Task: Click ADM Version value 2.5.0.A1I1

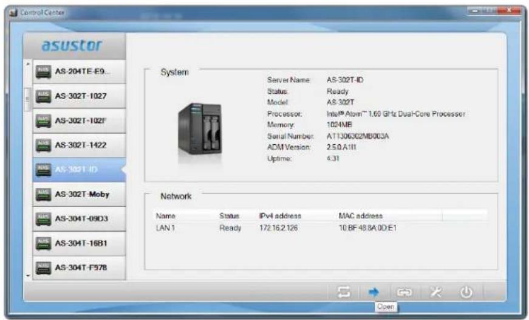Action: pos(341,147)
